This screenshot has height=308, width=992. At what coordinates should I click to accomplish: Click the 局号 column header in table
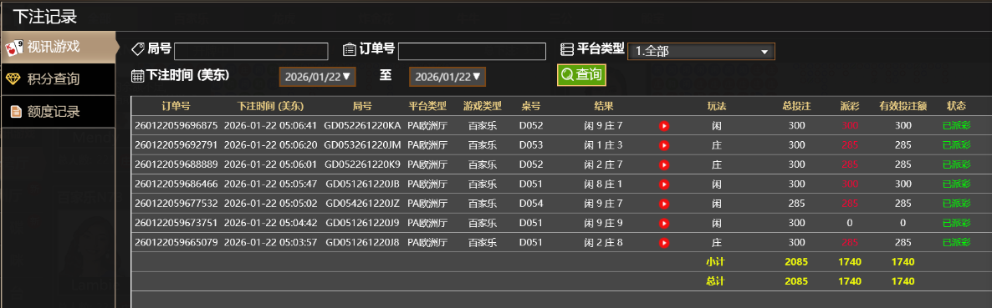click(362, 106)
